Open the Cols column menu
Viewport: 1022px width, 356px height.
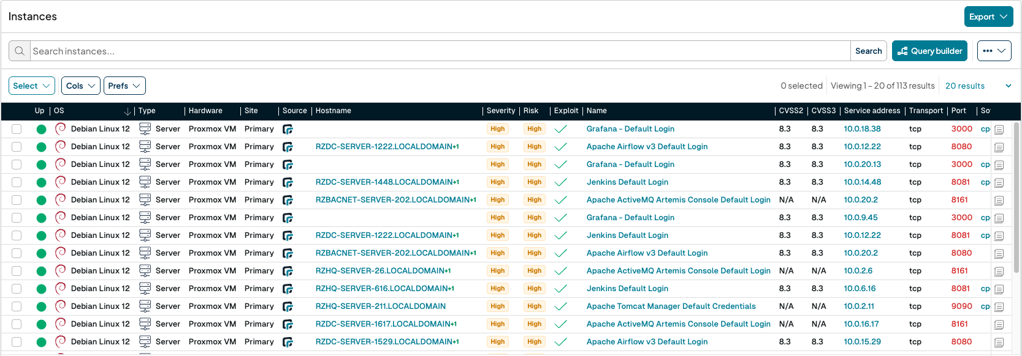(x=80, y=86)
